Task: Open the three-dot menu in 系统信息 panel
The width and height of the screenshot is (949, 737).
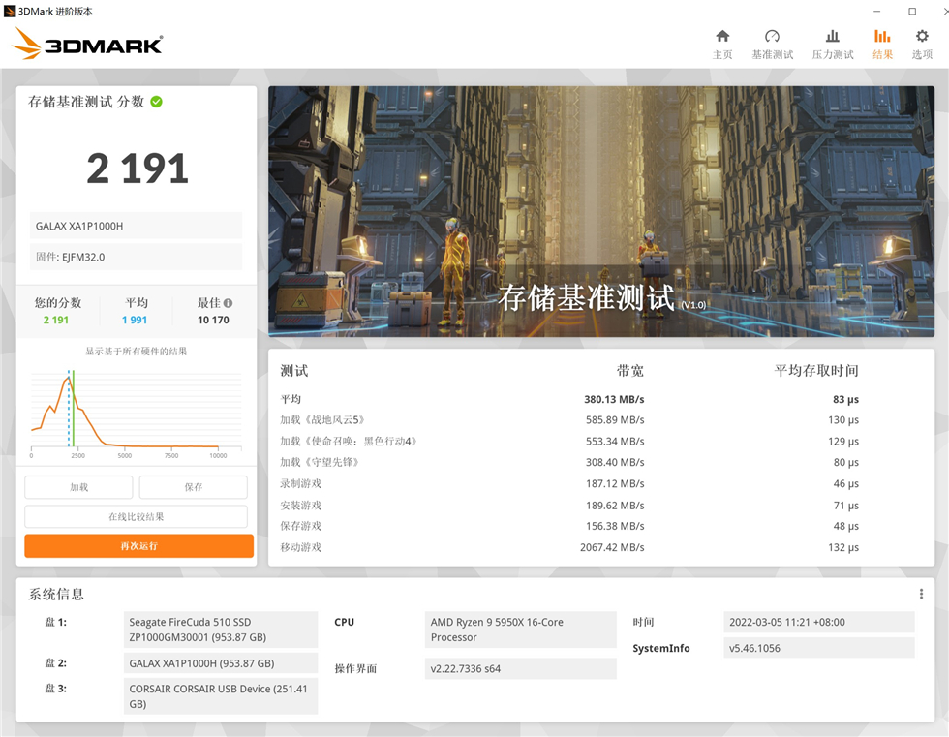Action: (x=922, y=594)
